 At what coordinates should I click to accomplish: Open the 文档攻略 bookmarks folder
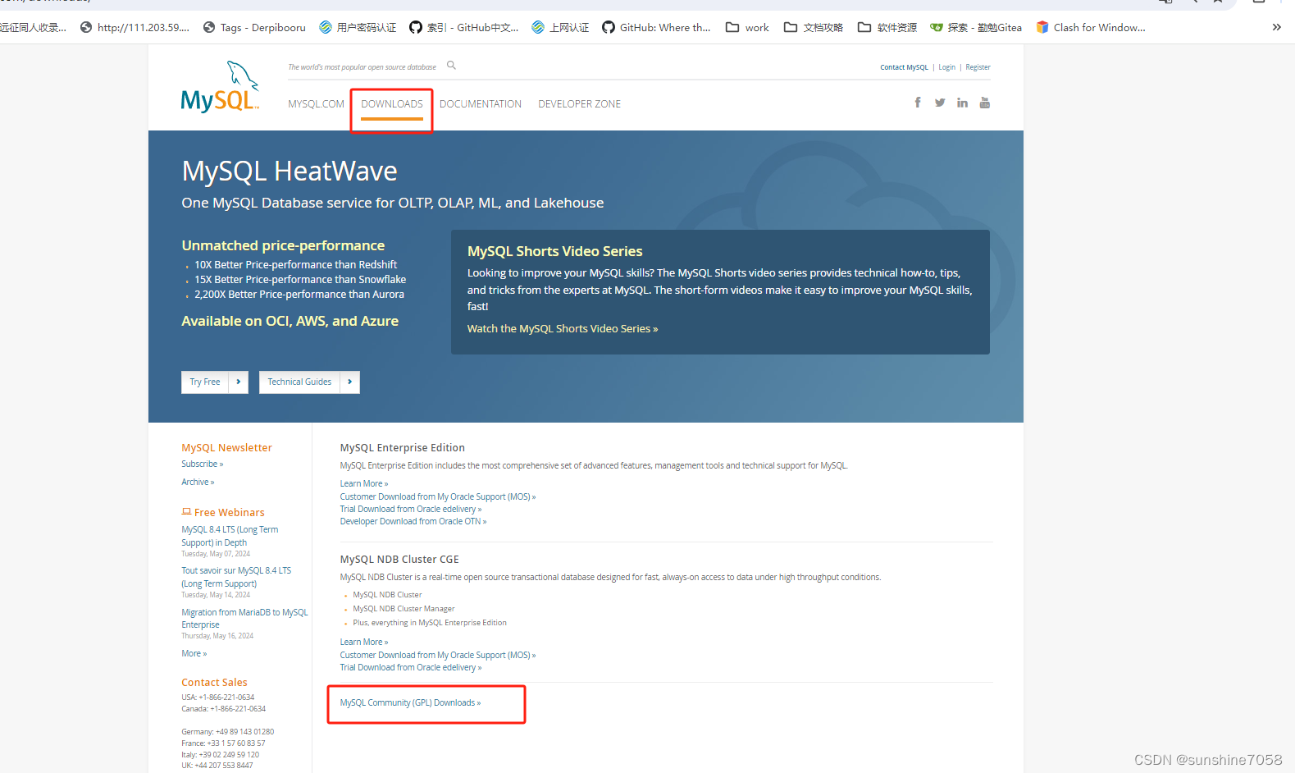click(x=814, y=27)
